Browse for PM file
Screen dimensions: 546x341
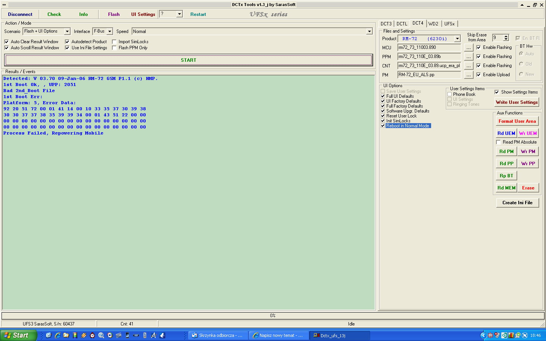[x=469, y=75]
